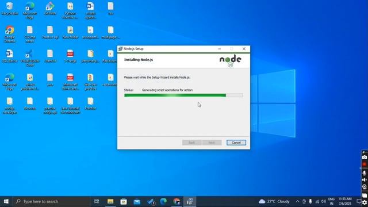The height and width of the screenshot is (207, 368).
Task: Switch to Visual Studio Code on taskbar
Action: point(151,201)
